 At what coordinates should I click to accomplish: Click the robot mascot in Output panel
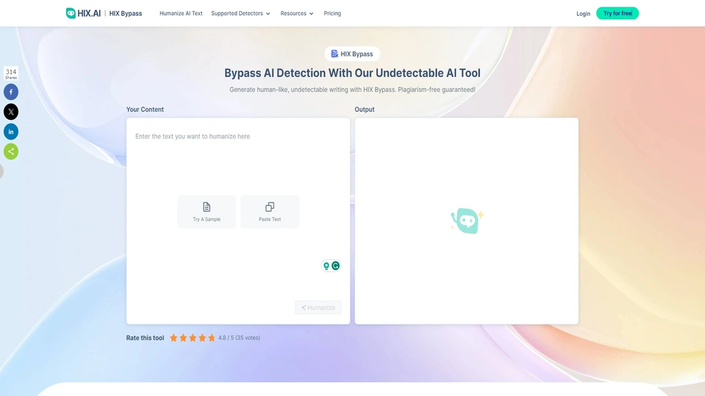[x=467, y=221]
